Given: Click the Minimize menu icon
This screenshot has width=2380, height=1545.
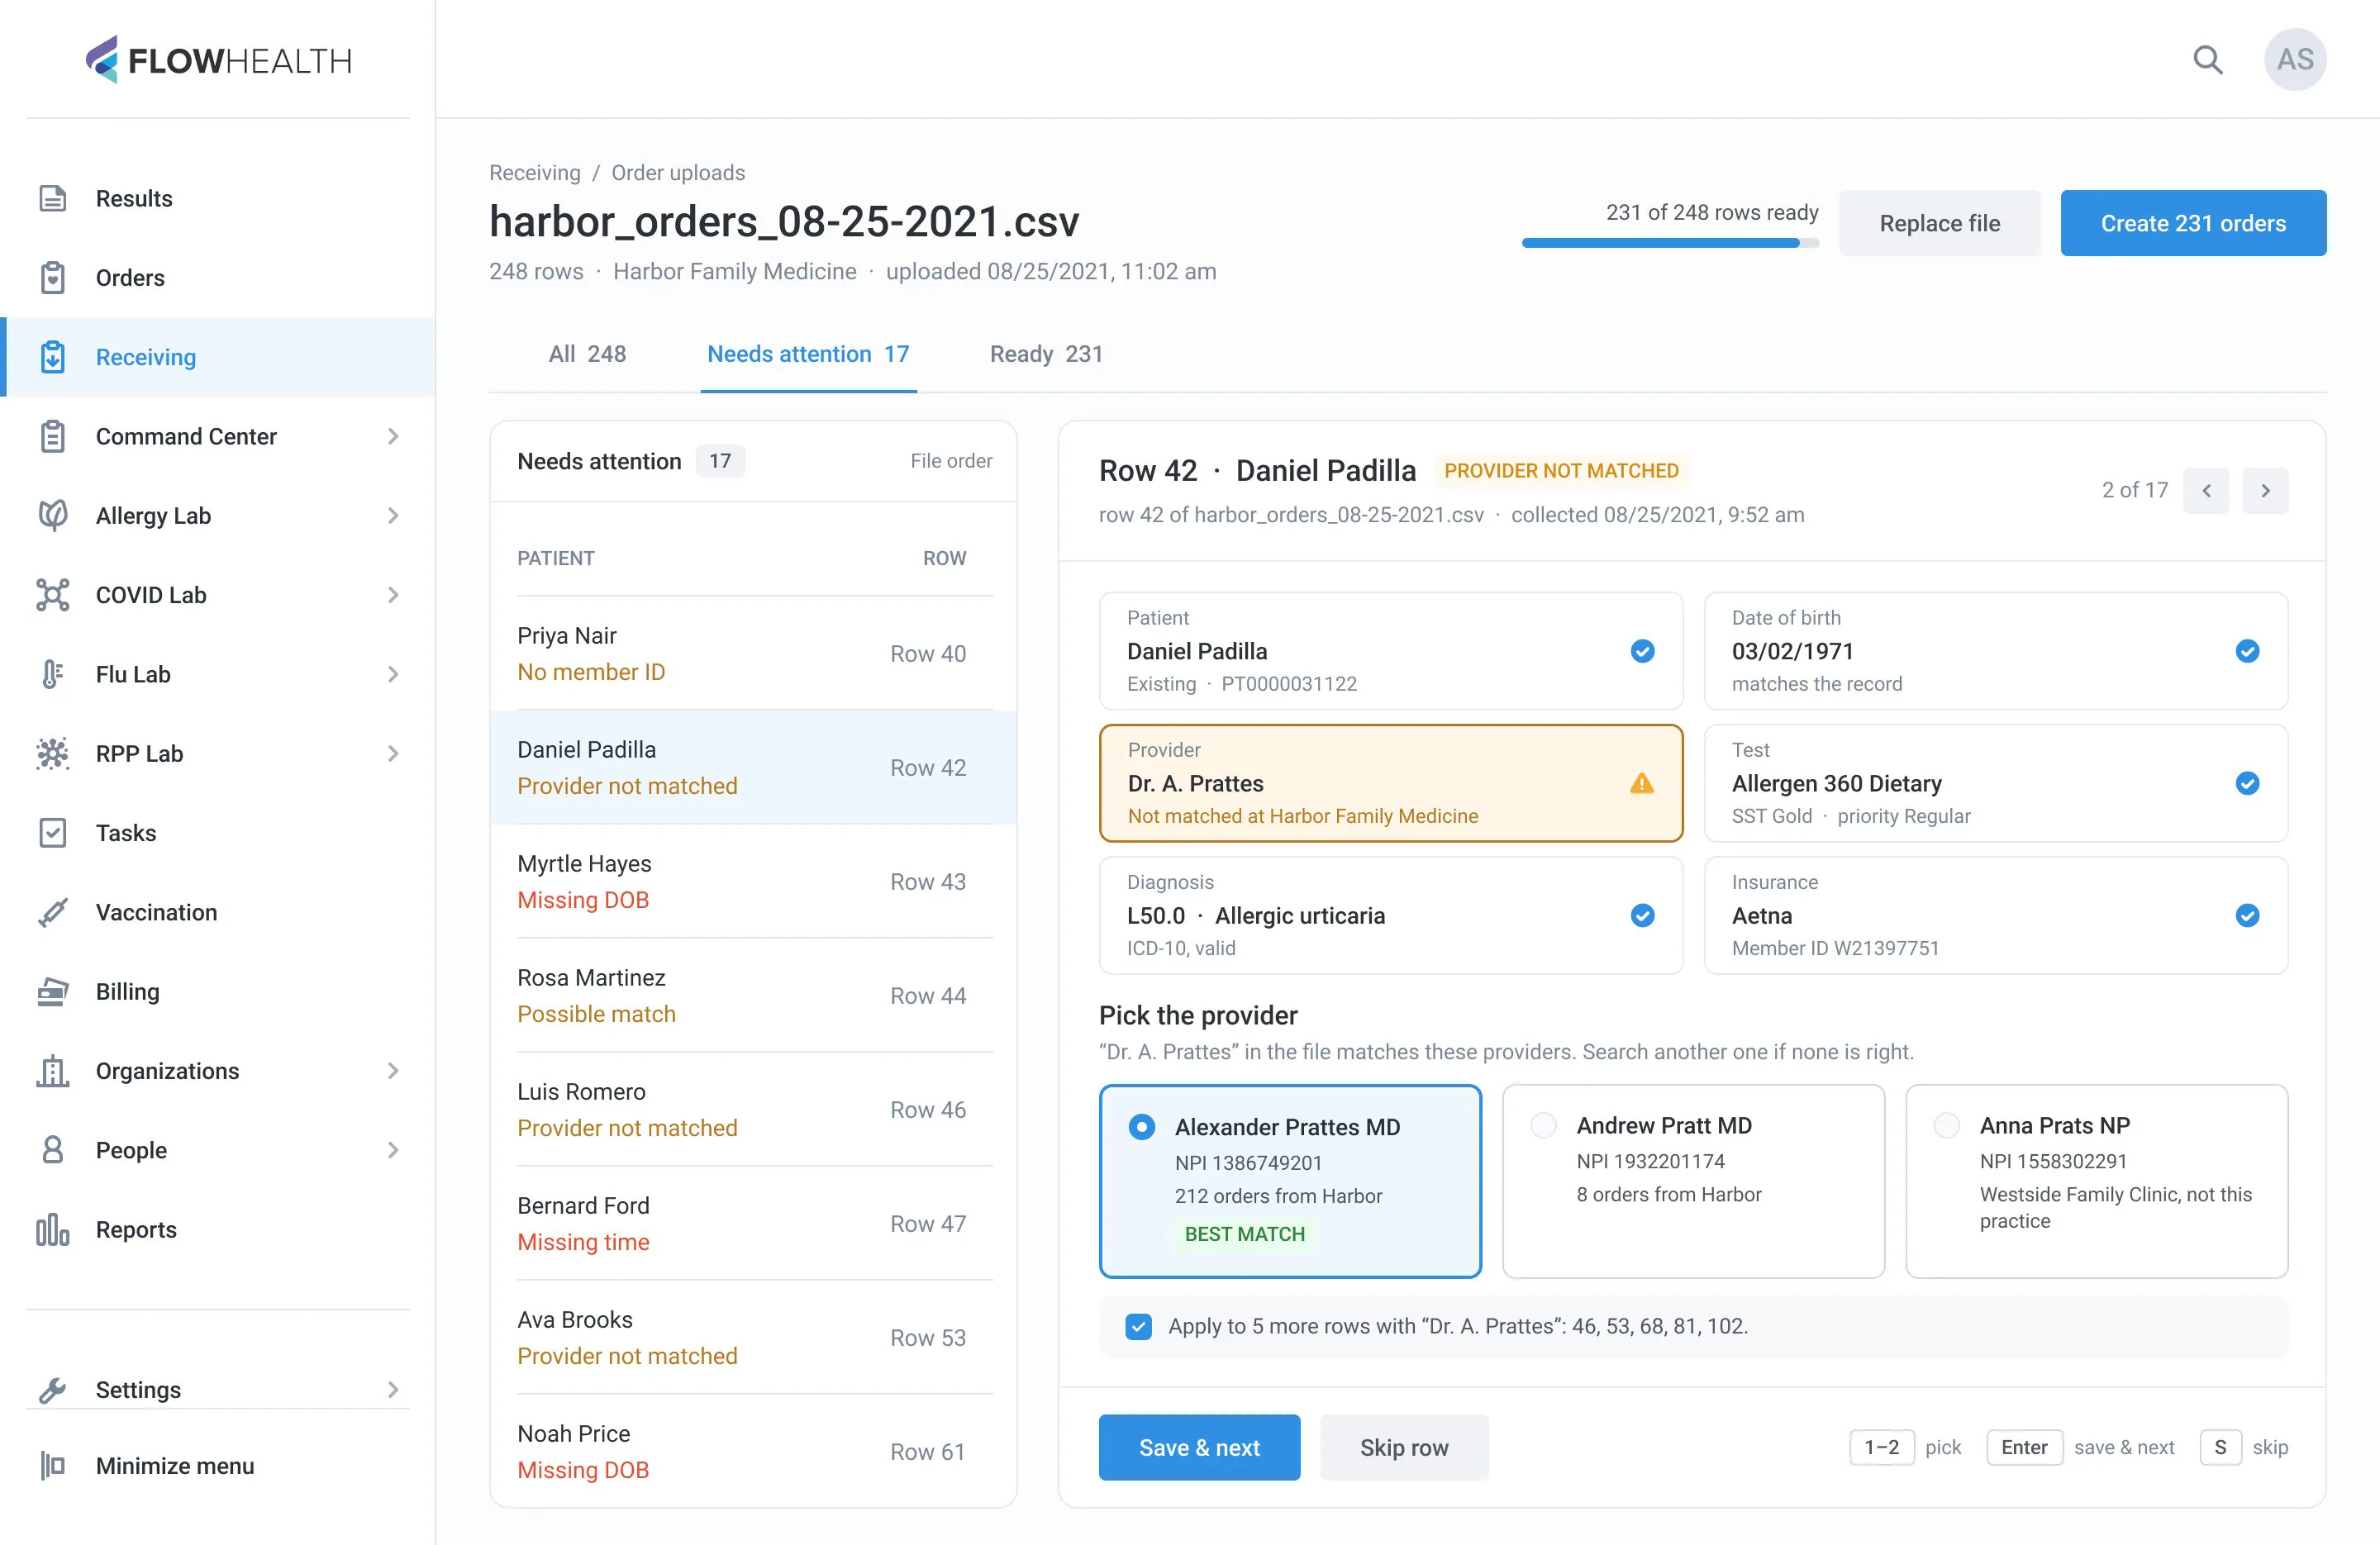Looking at the screenshot, I should point(53,1465).
